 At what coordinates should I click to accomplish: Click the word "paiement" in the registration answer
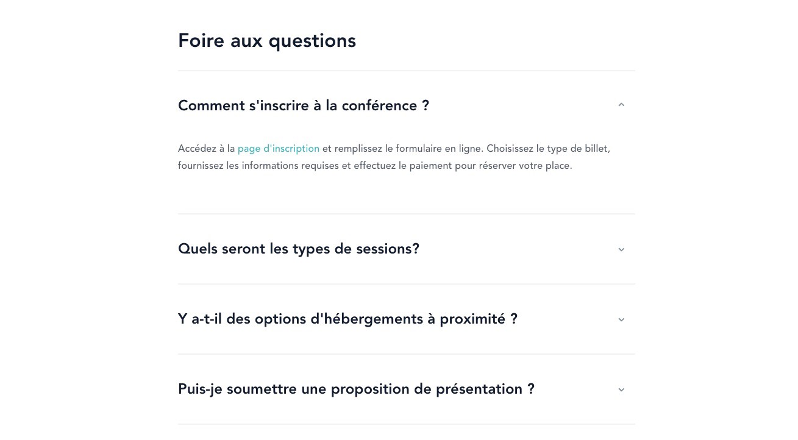(x=430, y=166)
